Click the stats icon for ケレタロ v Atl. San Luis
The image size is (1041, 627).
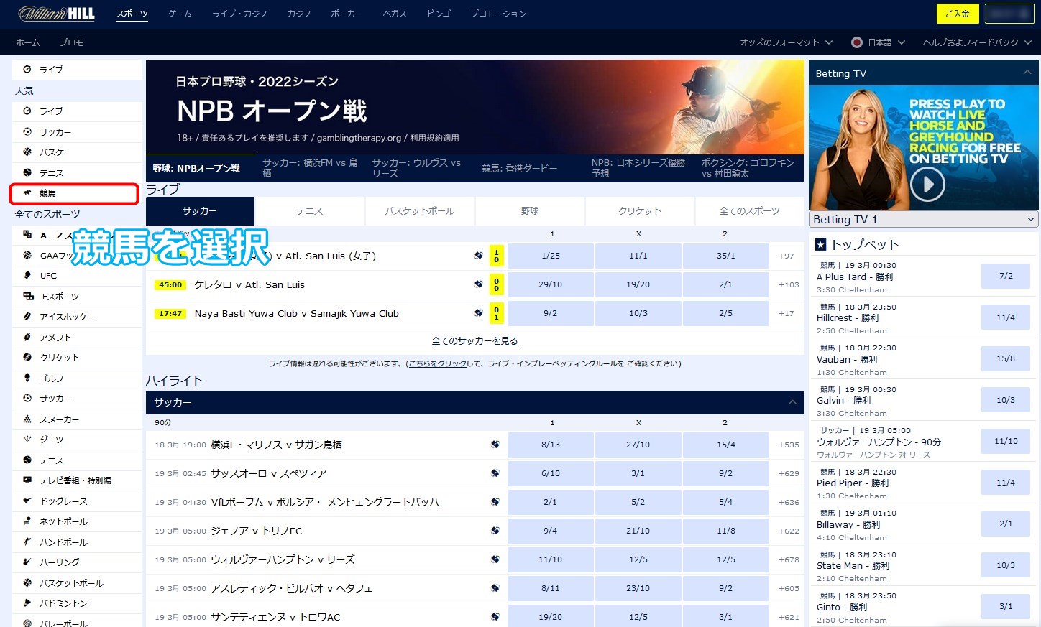pyautogui.click(x=478, y=284)
